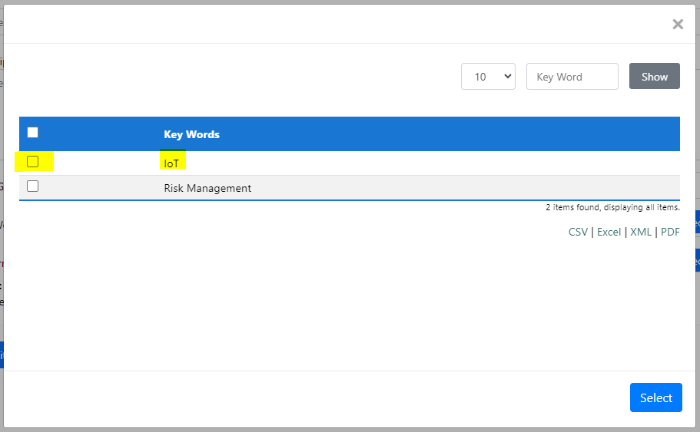Open the page size dropdown showing 10
Screen dimensions: 700x432
488,76
